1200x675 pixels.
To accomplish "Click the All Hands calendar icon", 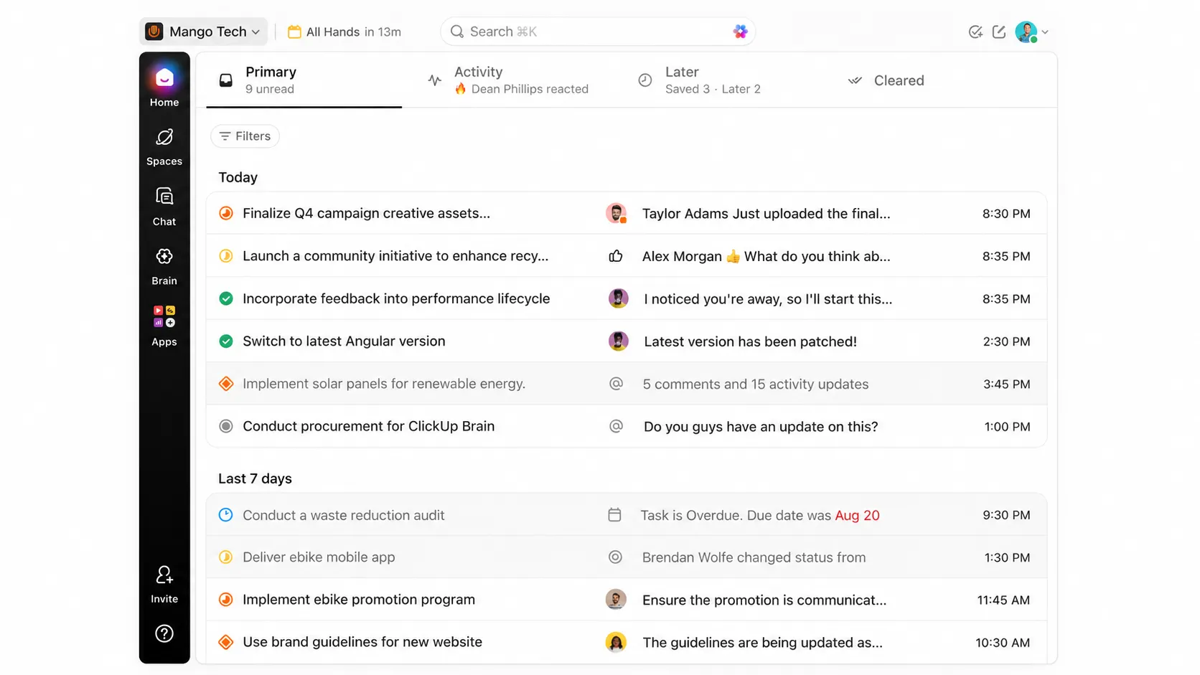I will point(294,32).
